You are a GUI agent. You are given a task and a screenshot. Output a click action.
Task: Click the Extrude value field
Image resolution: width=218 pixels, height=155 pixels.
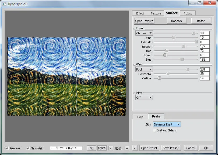coord(205,42)
